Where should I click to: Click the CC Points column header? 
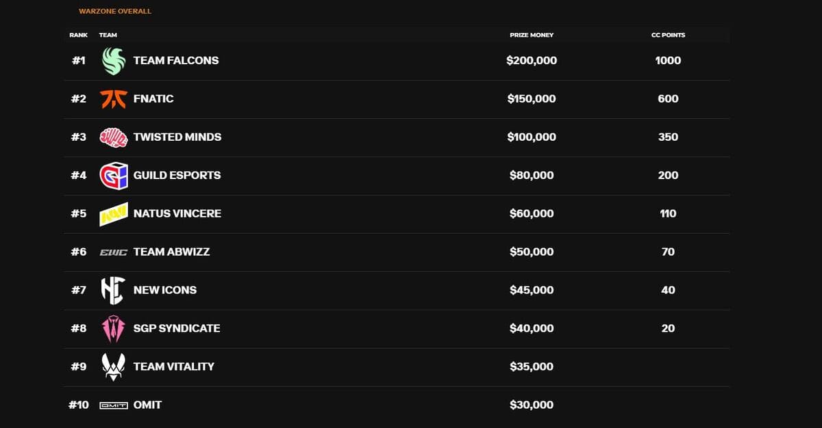pyautogui.click(x=668, y=35)
